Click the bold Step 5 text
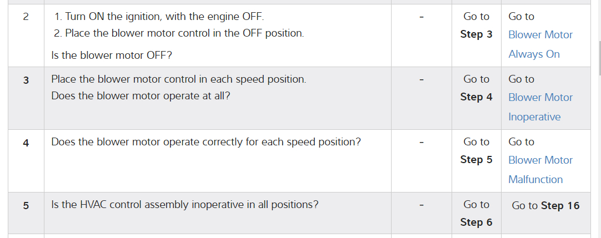The image size is (601, 238). pyautogui.click(x=476, y=160)
